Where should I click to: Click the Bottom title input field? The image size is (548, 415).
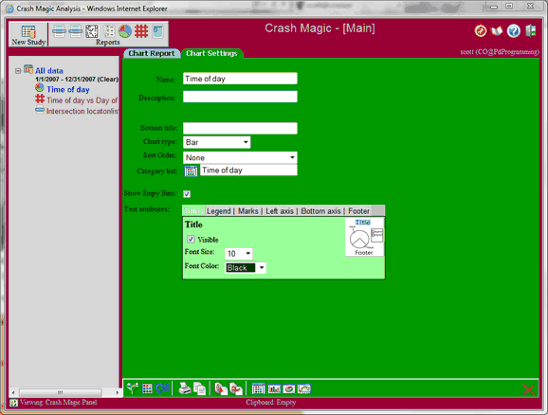tap(240, 128)
